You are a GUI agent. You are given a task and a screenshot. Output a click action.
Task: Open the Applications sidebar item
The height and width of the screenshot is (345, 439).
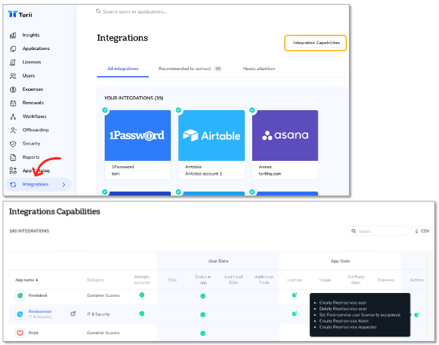pyautogui.click(x=36, y=49)
